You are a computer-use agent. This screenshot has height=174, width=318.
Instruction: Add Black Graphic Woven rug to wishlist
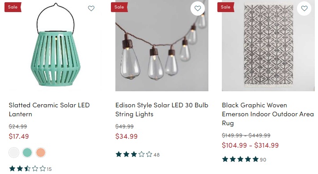coord(304,8)
